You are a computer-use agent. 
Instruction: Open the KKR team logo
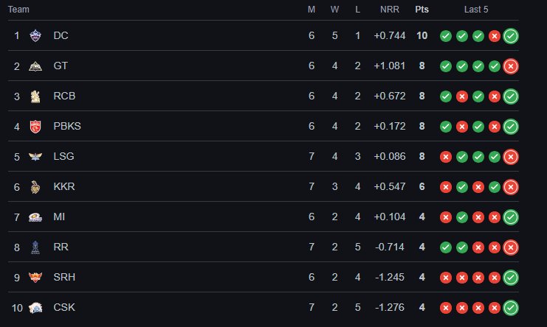35,186
